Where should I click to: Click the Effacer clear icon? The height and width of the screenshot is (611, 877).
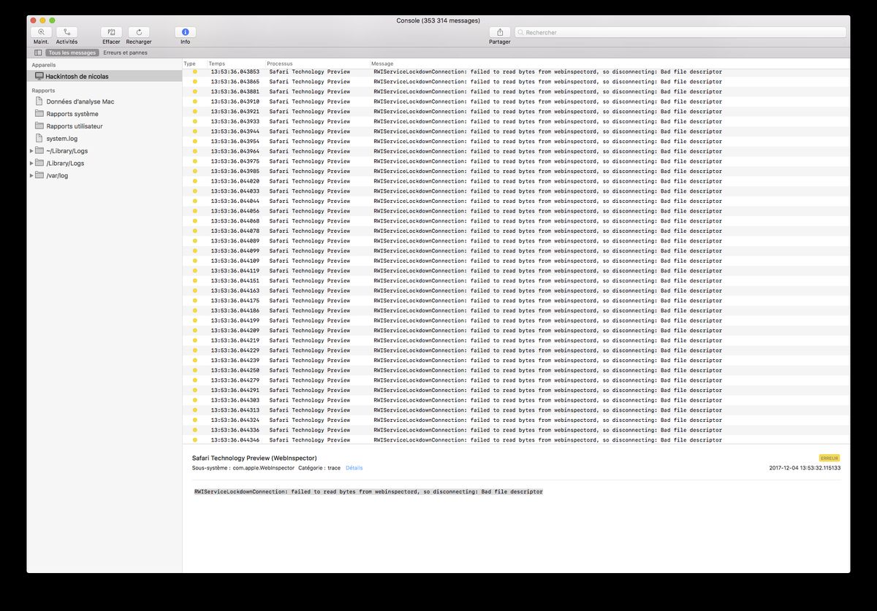(x=111, y=32)
